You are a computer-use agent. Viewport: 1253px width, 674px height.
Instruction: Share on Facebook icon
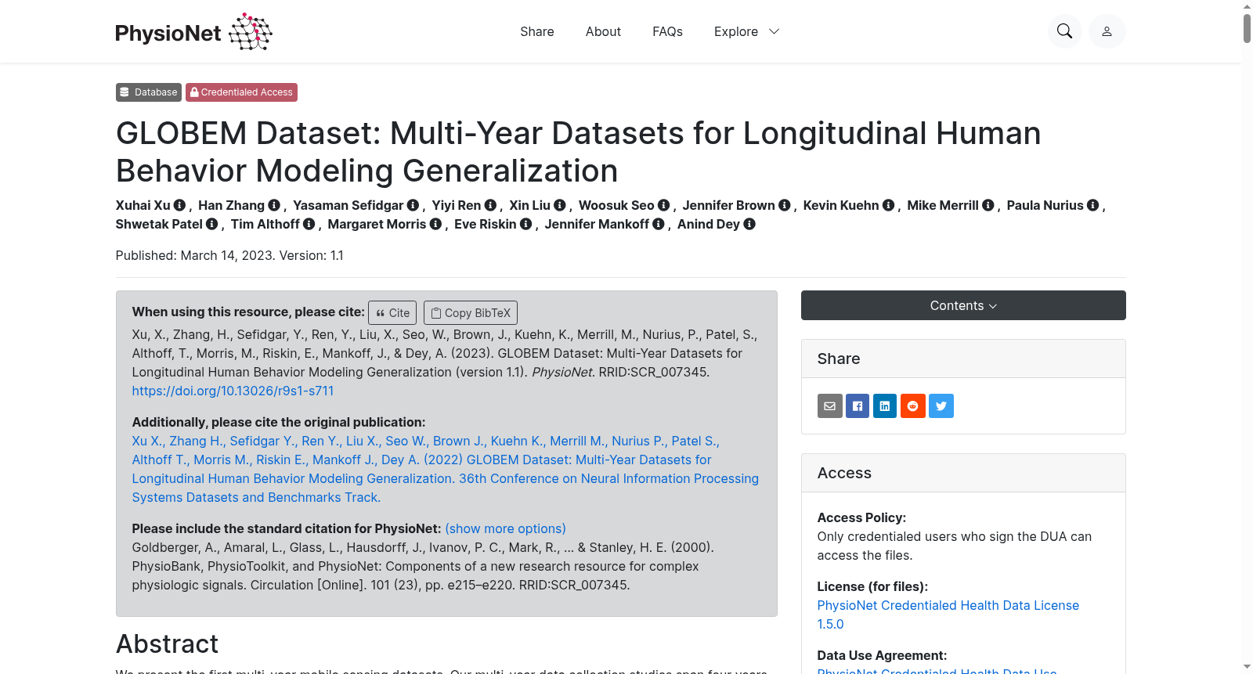[x=858, y=405]
